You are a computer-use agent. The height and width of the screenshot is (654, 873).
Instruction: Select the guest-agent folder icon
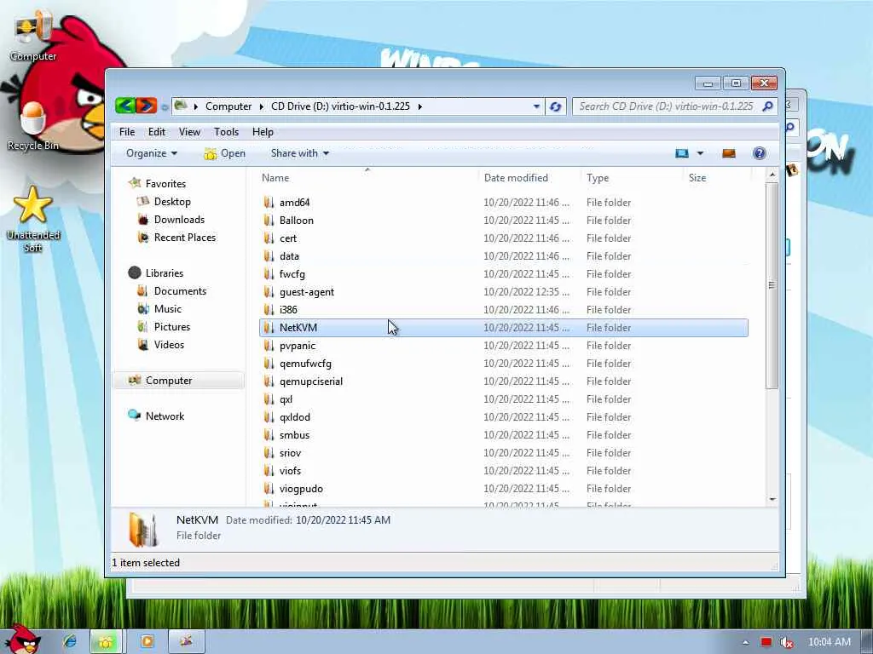click(x=269, y=292)
